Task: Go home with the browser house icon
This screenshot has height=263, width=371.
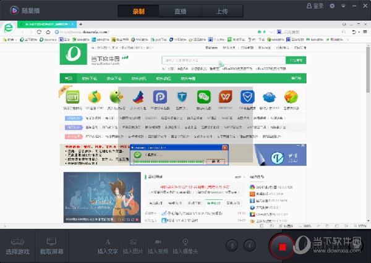Action: tap(48, 32)
